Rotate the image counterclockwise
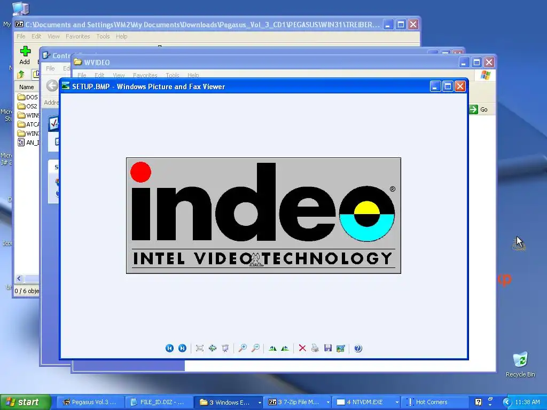Viewport: 547px width, 410px height. point(285,348)
